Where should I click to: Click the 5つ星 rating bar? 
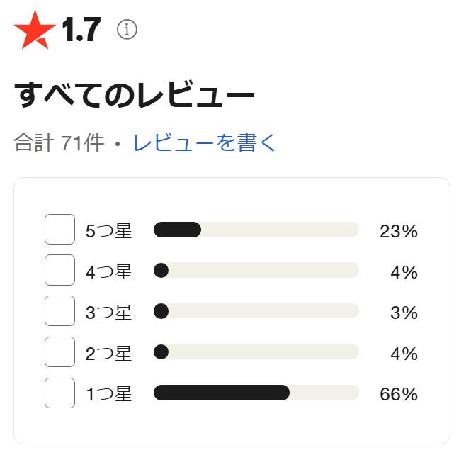point(256,230)
